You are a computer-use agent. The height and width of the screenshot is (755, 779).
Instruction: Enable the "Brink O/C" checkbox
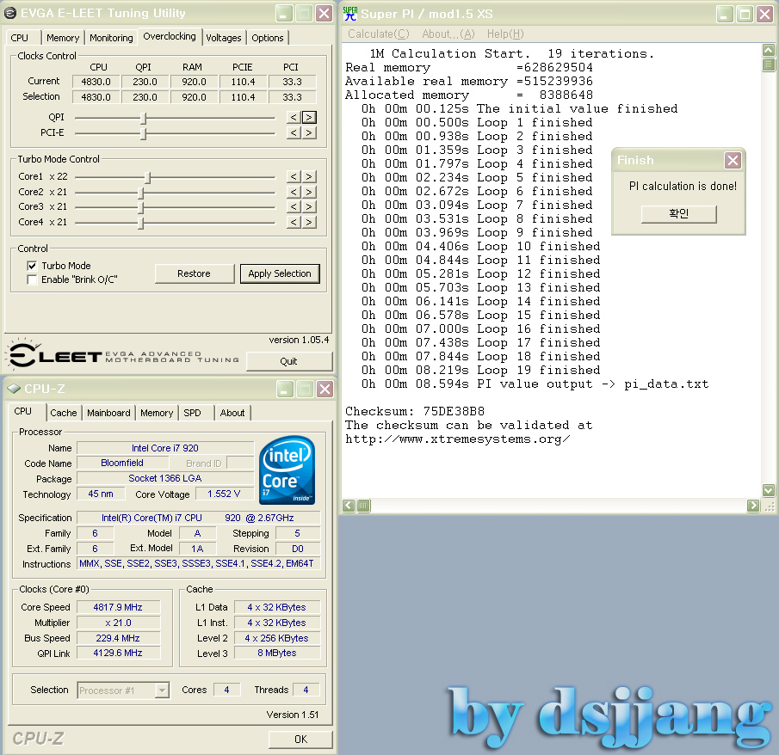pos(33,280)
